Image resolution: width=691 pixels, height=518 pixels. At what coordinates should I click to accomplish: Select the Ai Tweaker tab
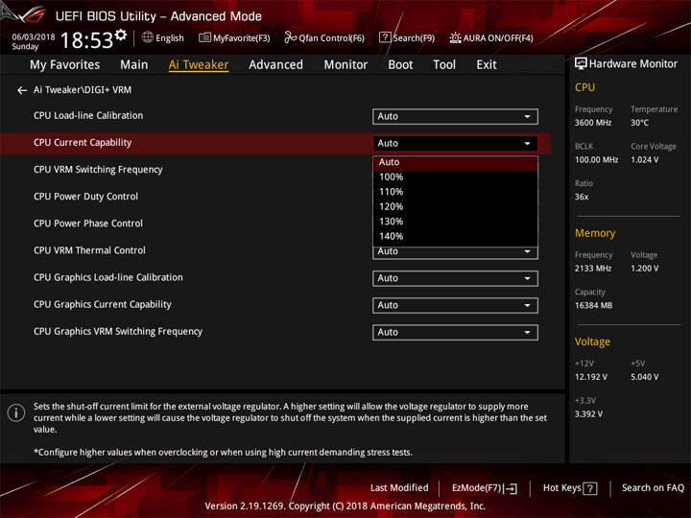point(199,65)
